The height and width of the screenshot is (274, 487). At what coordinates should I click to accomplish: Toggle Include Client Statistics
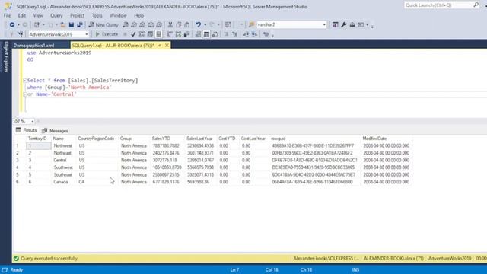tap(186, 34)
